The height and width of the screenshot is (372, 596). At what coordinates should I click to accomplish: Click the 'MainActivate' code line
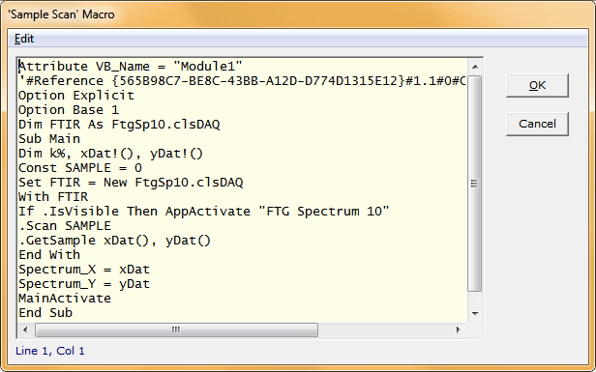pyautogui.click(x=65, y=299)
